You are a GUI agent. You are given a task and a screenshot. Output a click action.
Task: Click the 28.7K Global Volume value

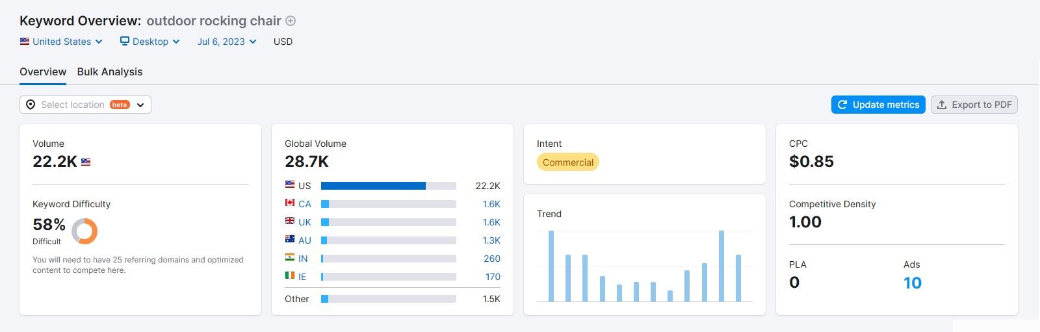[x=307, y=162]
